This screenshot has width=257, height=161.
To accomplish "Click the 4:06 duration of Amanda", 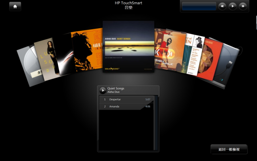I will point(148,106).
